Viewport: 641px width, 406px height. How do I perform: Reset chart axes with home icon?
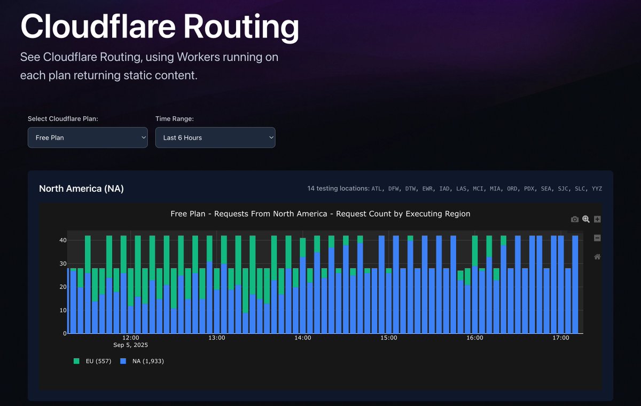tap(597, 257)
